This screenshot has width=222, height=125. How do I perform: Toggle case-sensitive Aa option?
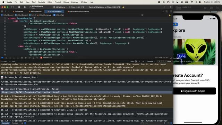(x=143, y=61)
